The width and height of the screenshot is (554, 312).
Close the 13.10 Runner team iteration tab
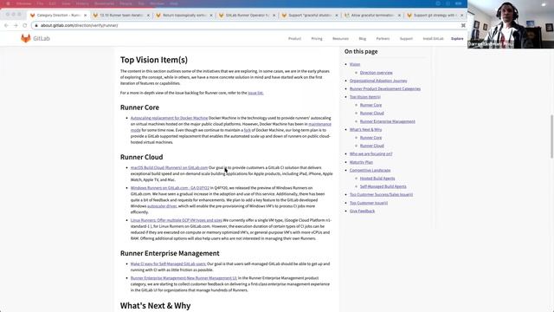tap(148, 16)
